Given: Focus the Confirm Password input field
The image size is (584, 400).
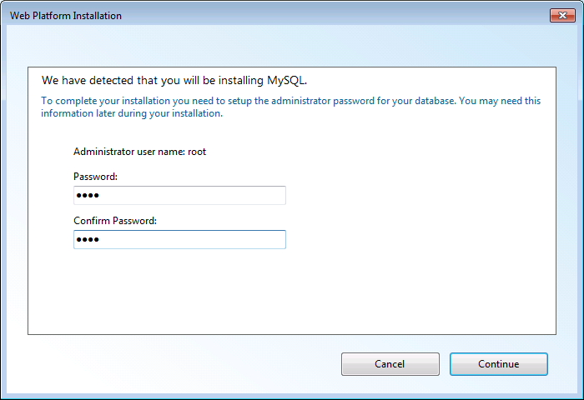Looking at the screenshot, I should [x=179, y=239].
